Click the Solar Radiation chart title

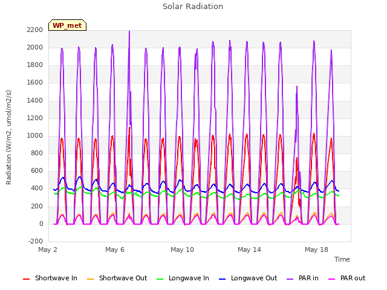[193, 7]
